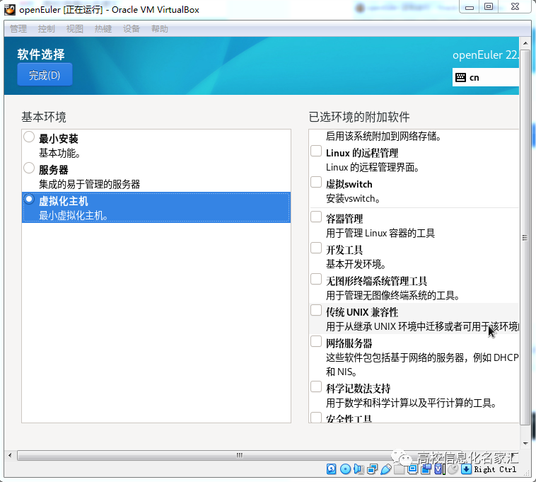Viewport: 536px width, 482px height.
Task: Click the text 最小虚拟化主机。
Action: pos(74,215)
